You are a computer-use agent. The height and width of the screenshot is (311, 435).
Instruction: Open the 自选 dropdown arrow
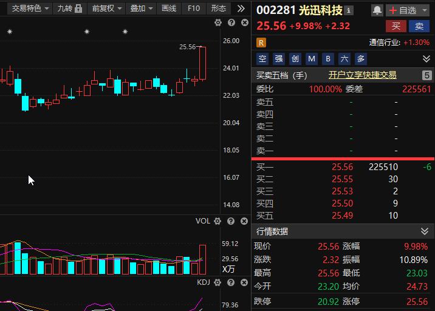click(x=425, y=10)
